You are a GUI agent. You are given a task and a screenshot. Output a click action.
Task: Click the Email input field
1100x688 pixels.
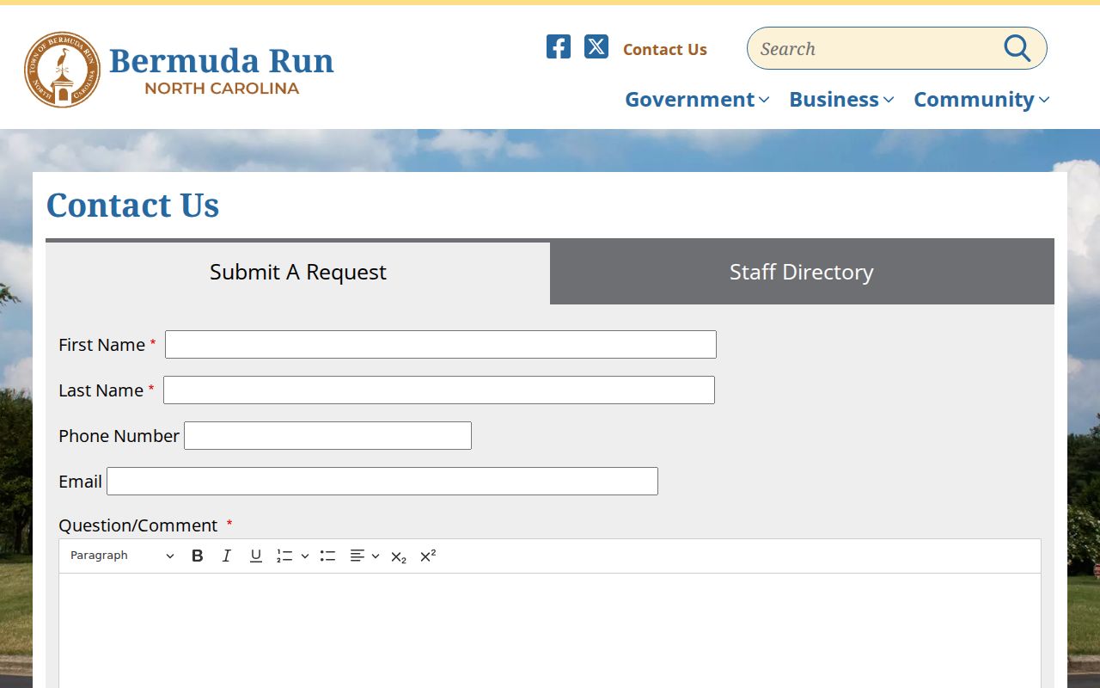pos(382,481)
